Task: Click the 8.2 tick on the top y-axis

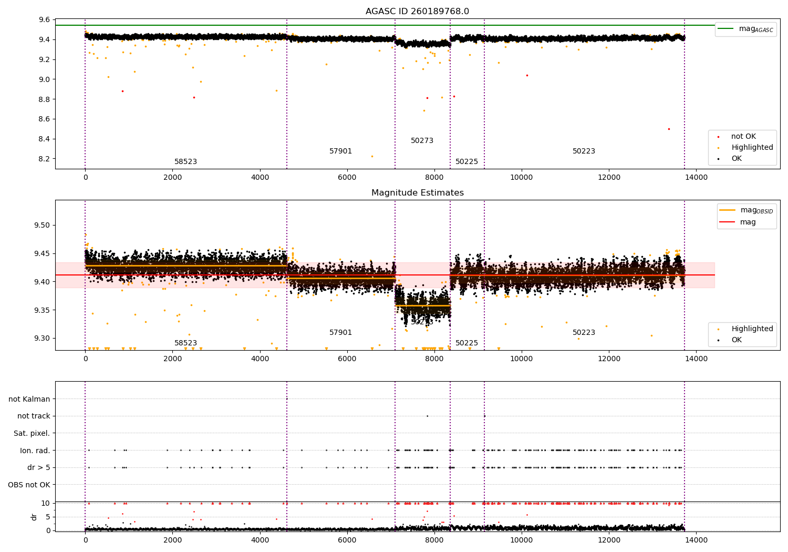Action: [x=45, y=159]
